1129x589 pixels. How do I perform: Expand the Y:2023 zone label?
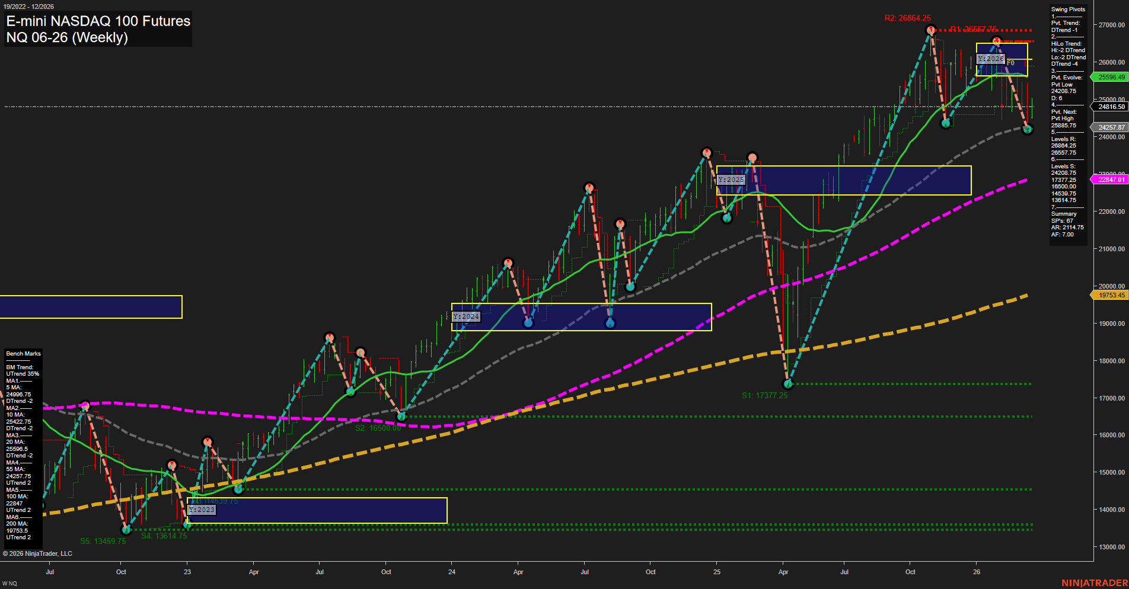[203, 510]
